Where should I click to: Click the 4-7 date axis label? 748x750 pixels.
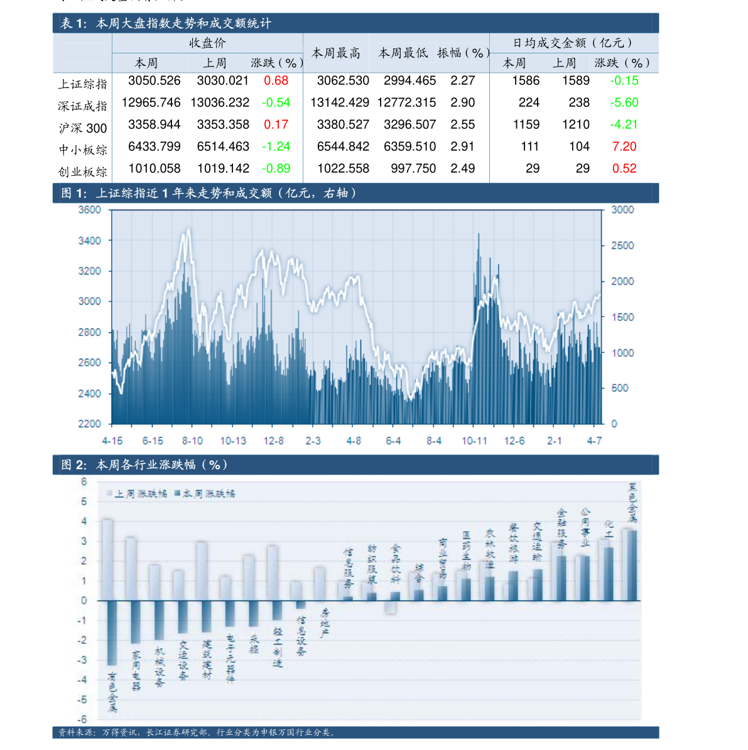(595, 440)
